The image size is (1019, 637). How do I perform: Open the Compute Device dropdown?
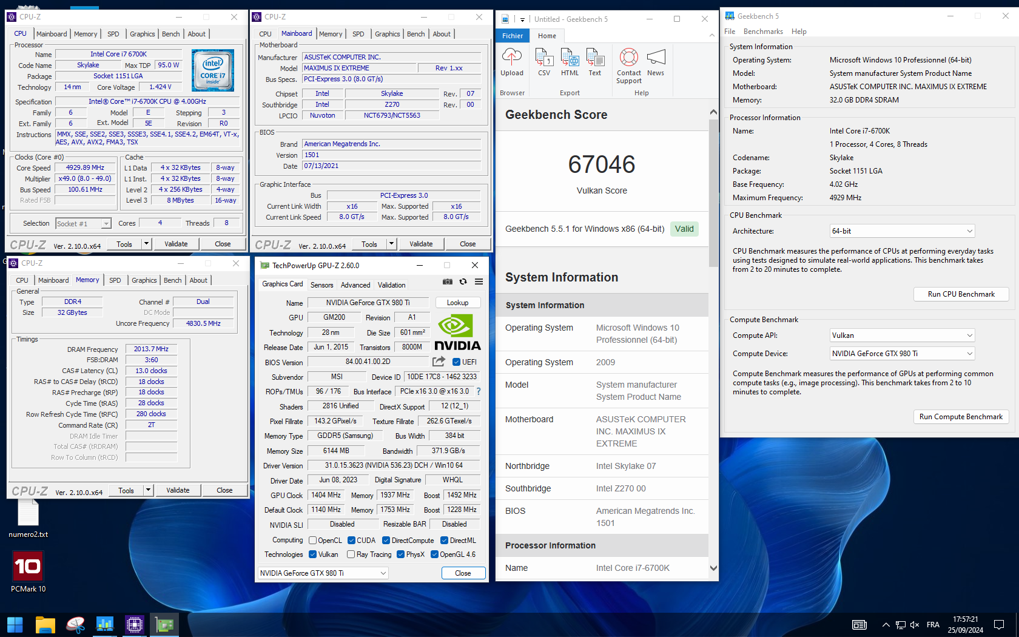click(x=902, y=354)
